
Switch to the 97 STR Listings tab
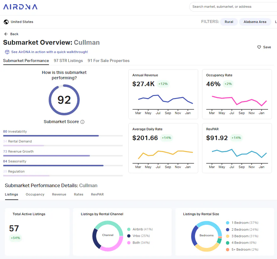[x=68, y=61]
